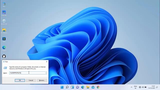Click the ENG IN language indicator
Viewport: 160px width, 90px height.
coord(135,87)
